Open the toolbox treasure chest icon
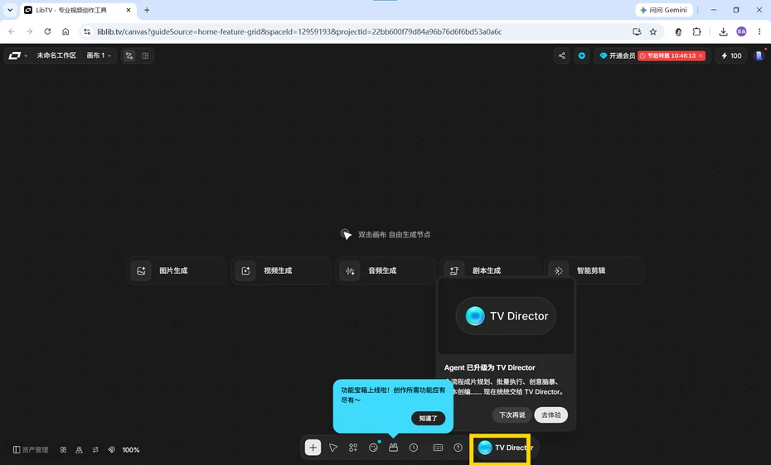This screenshot has height=465, width=771. tap(393, 448)
